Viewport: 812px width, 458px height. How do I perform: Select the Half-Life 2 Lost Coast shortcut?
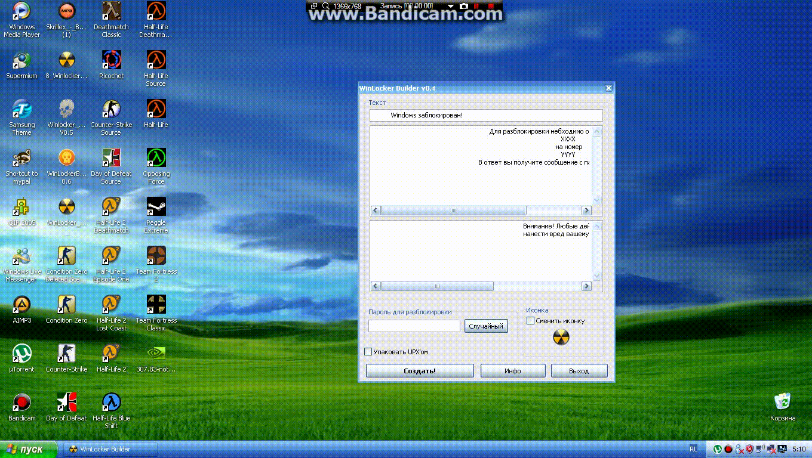[111, 313]
